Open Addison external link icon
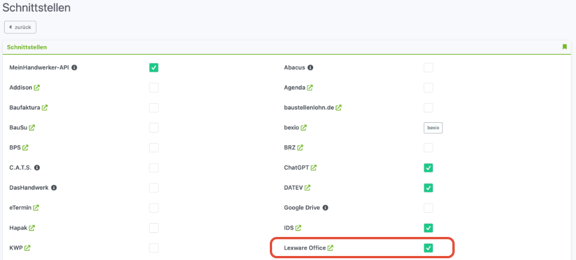 tap(37, 88)
